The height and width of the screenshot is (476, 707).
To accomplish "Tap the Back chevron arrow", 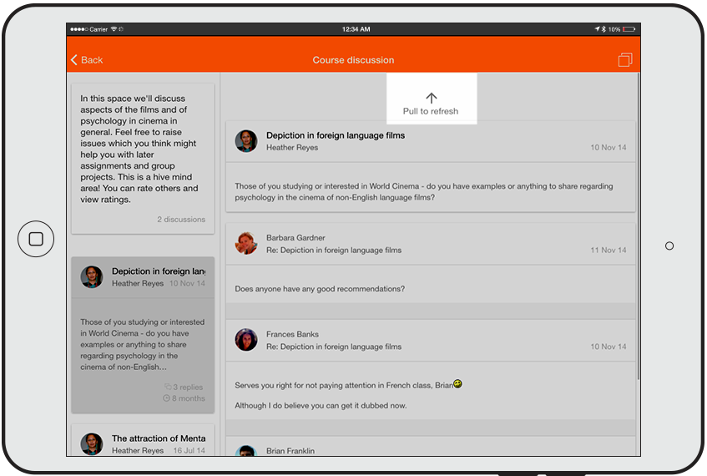I will point(74,60).
